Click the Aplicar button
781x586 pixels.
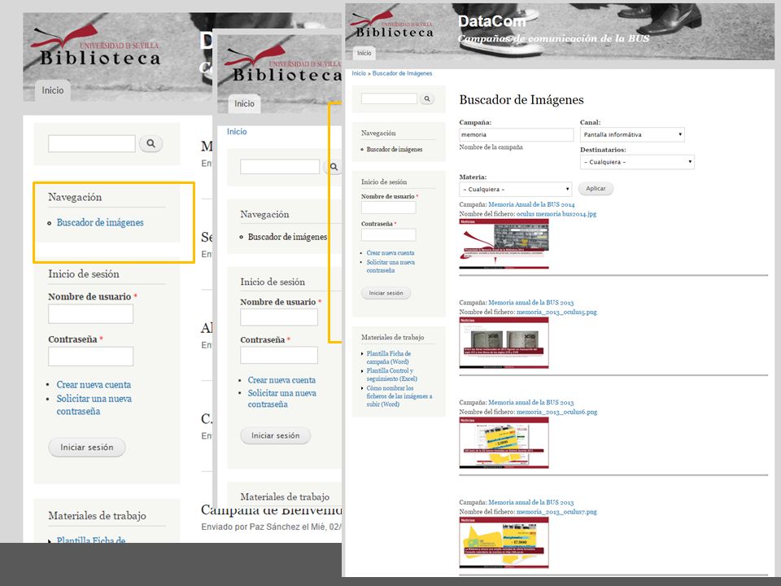pyautogui.click(x=596, y=188)
